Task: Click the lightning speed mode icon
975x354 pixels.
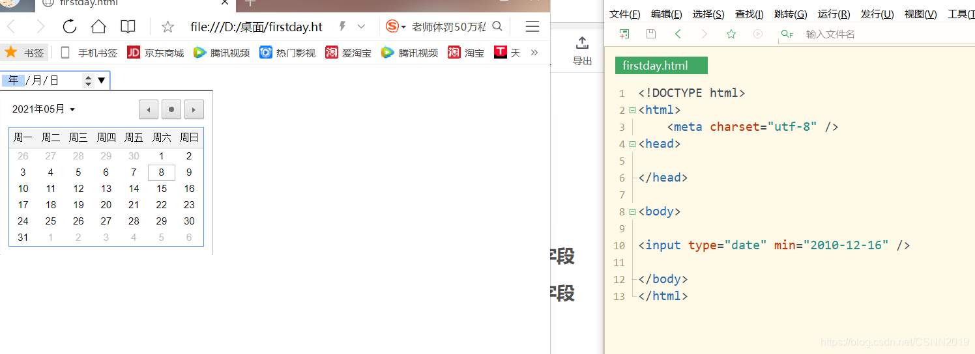Action: pos(342,27)
